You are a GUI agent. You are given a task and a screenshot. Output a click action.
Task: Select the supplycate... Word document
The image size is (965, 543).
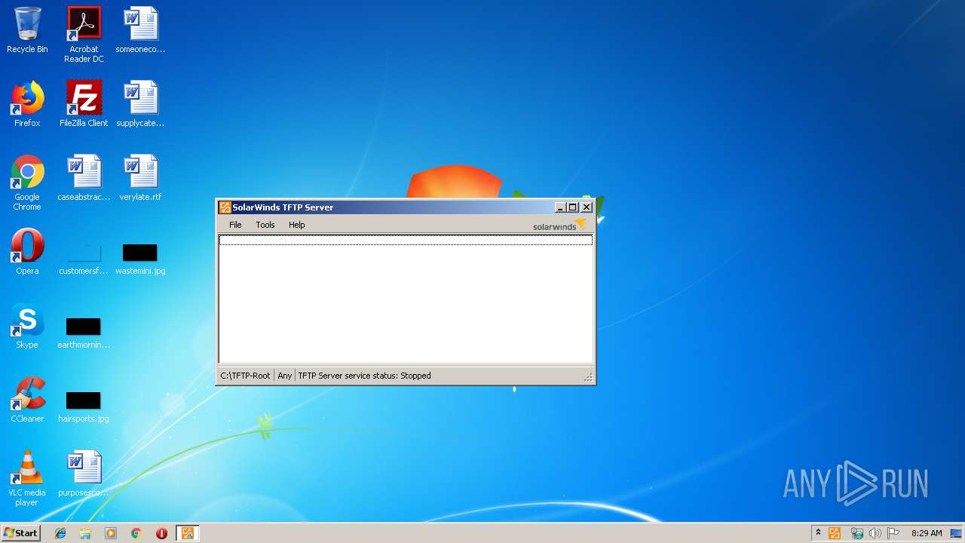140,104
